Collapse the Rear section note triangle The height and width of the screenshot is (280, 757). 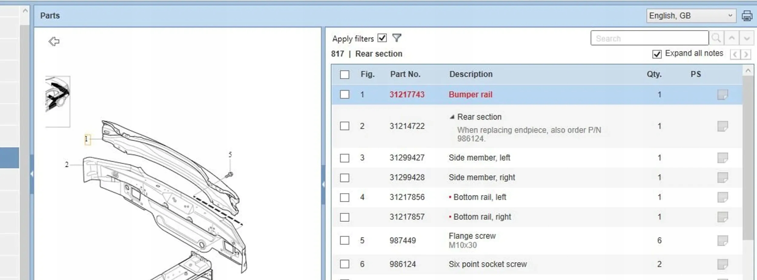point(452,117)
